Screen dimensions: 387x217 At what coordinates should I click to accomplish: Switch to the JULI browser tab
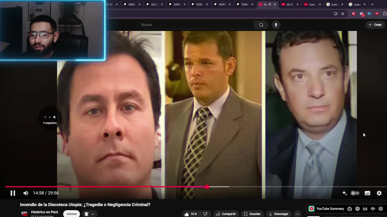pyautogui.click(x=154, y=5)
